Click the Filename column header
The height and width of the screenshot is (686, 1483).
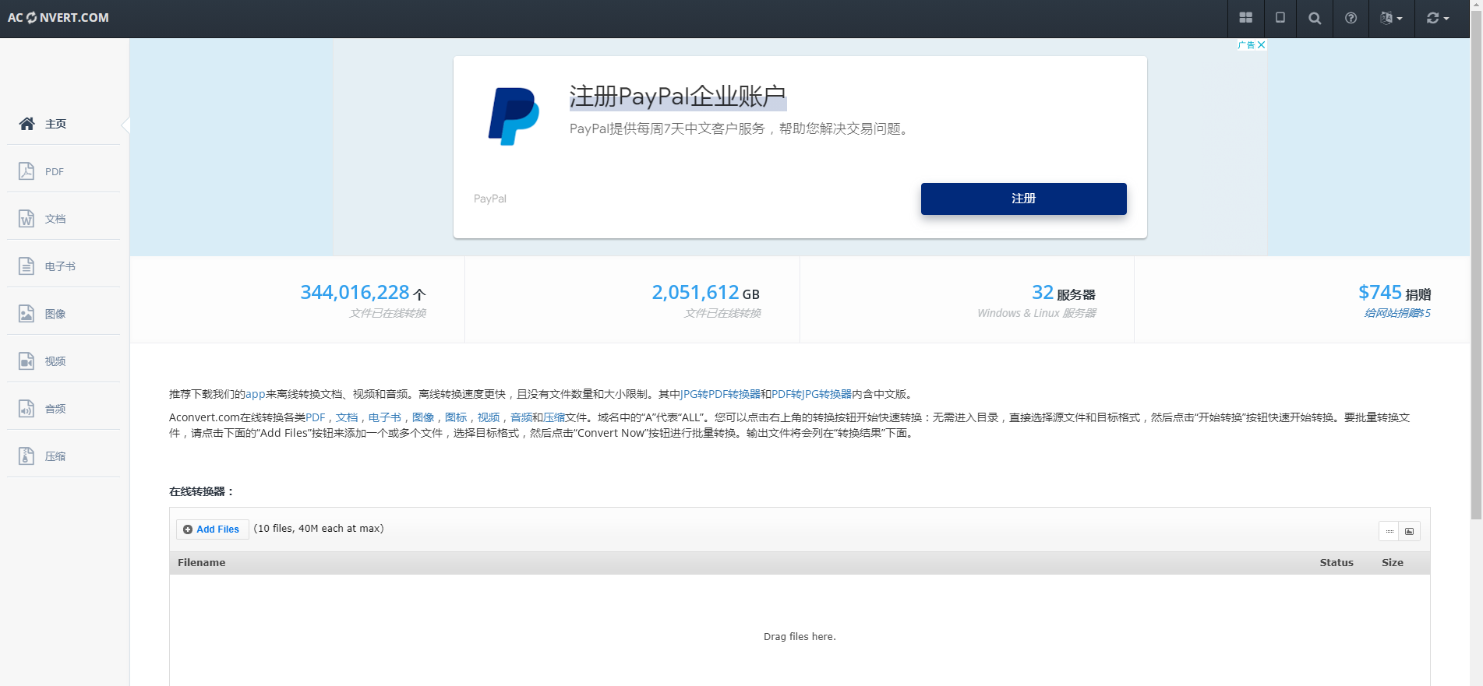click(x=201, y=562)
